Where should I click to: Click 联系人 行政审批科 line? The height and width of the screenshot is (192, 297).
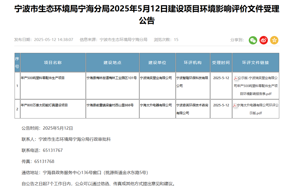(66, 139)
